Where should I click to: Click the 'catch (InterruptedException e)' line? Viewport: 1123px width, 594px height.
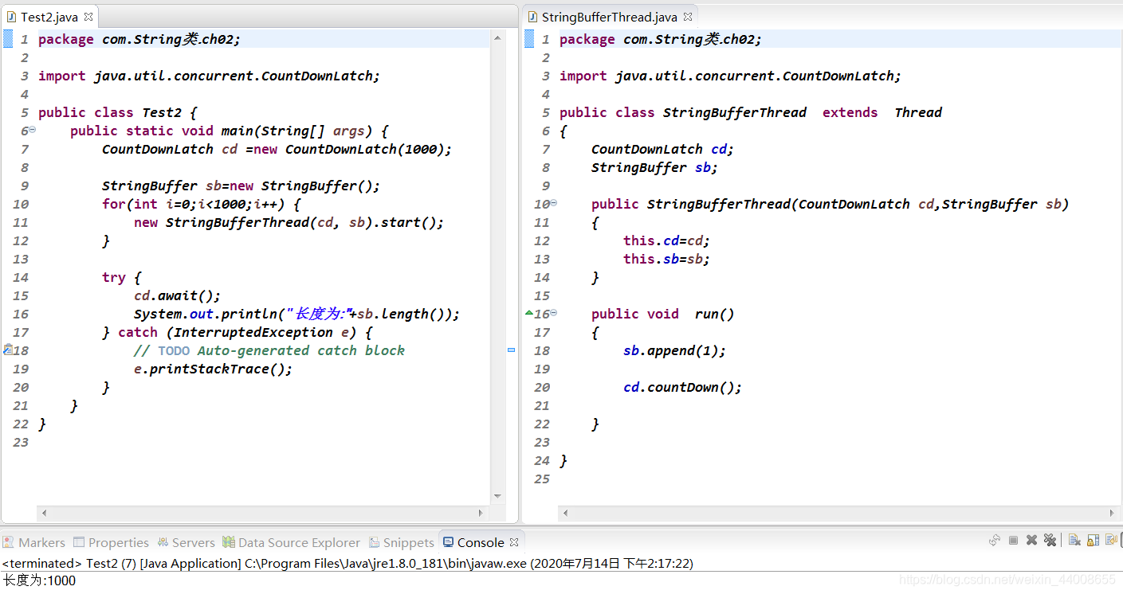pyautogui.click(x=237, y=332)
